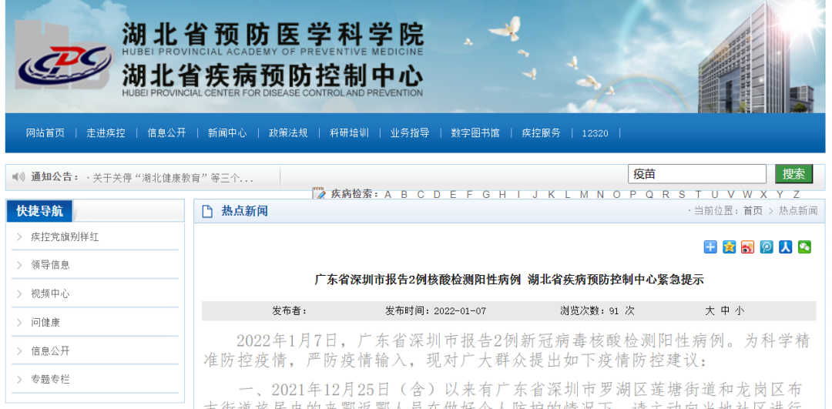Viewport: 832px width, 409px height.
Task: Expand 领导信息 sidebar arrow
Action: tap(19, 265)
